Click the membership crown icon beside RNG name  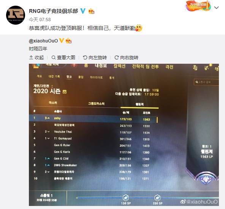91,11
